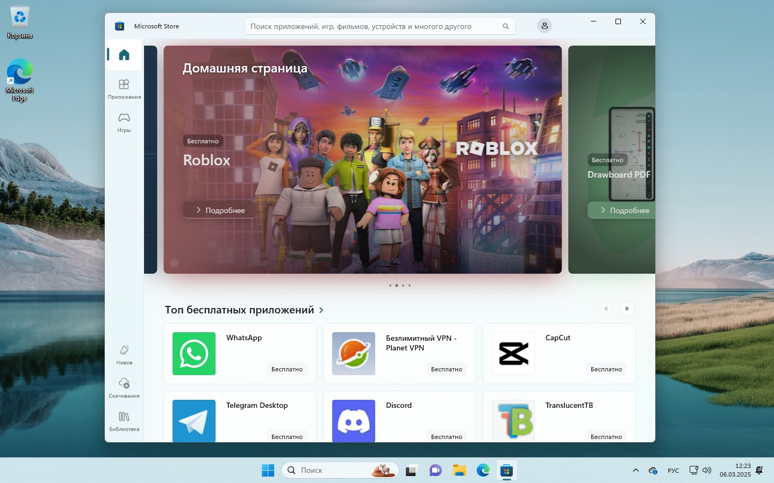Click the WhatsApp title text

click(x=244, y=338)
